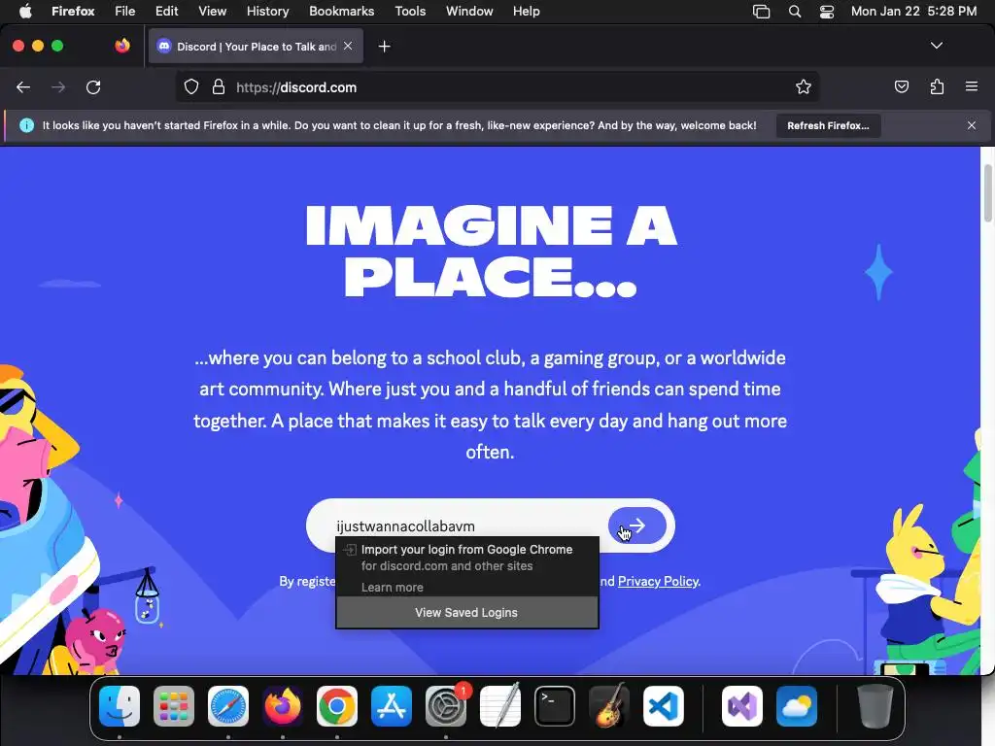Open the Window menu
995x746 pixels.
coord(469,12)
